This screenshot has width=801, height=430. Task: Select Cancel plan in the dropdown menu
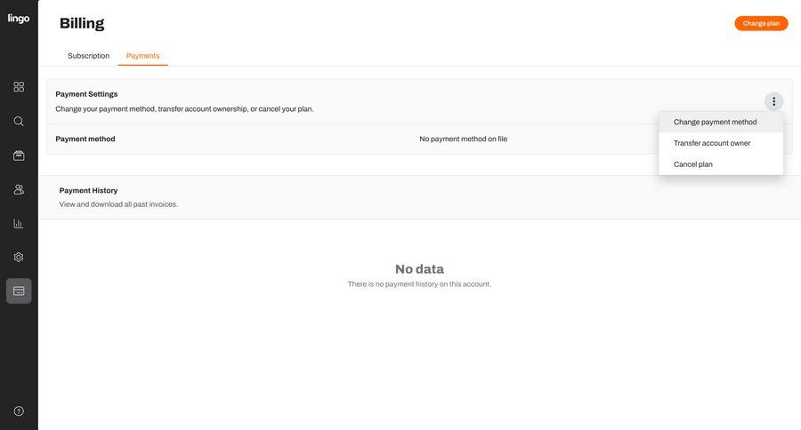pos(692,164)
